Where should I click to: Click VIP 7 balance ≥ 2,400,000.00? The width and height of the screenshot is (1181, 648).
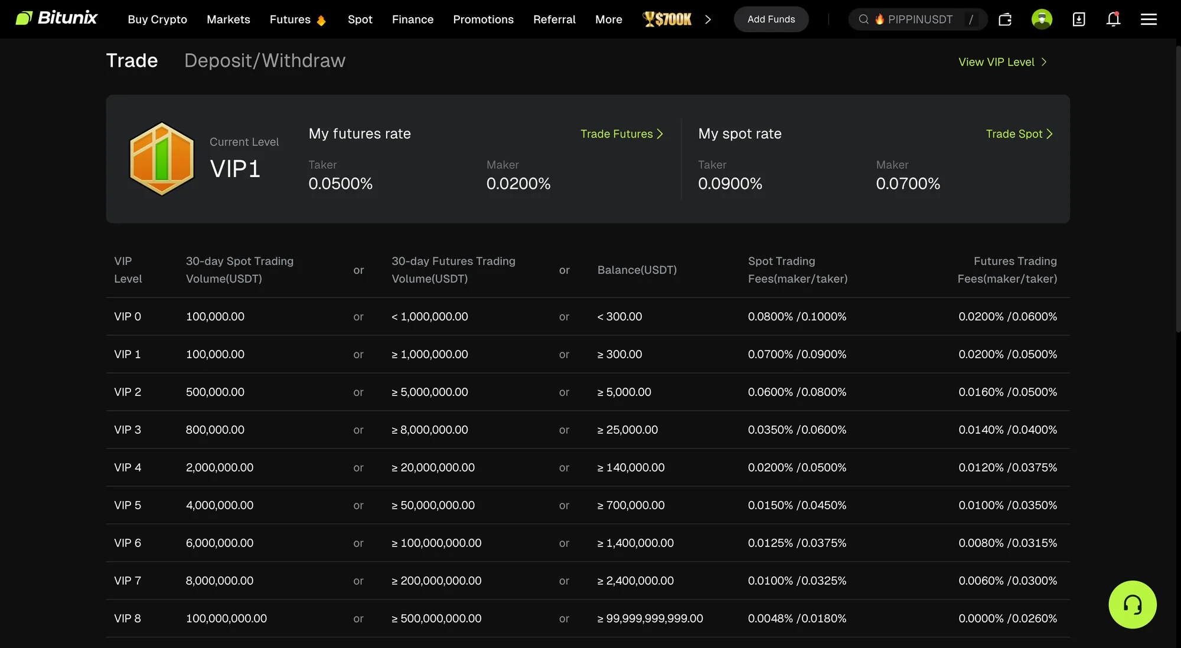[x=635, y=581]
